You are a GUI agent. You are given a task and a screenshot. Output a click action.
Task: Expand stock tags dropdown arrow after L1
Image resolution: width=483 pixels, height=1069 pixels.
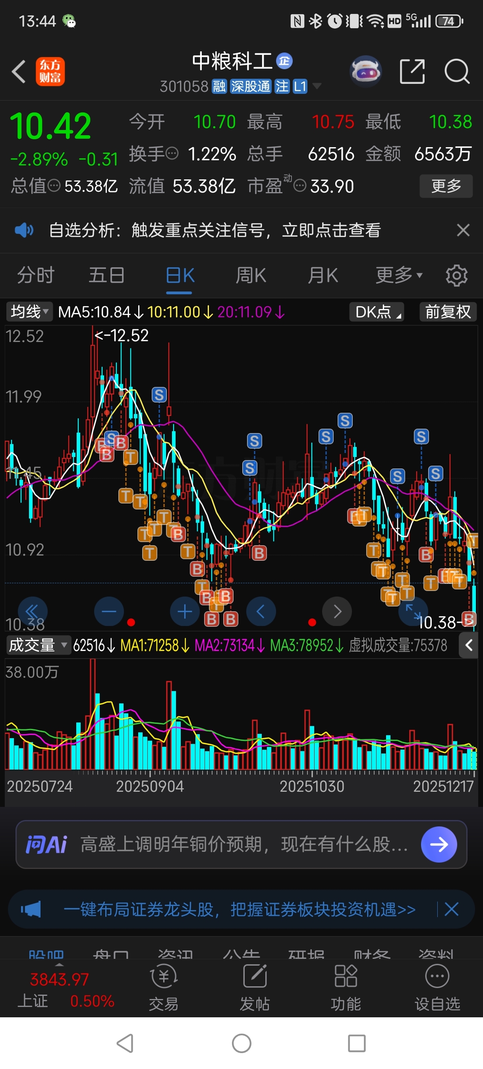(317, 86)
